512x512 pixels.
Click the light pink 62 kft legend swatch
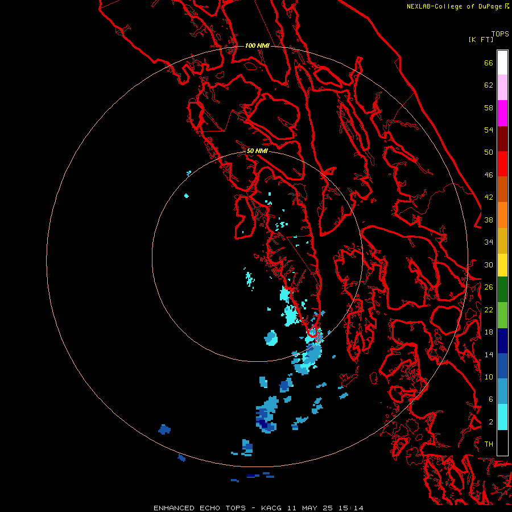[502, 88]
